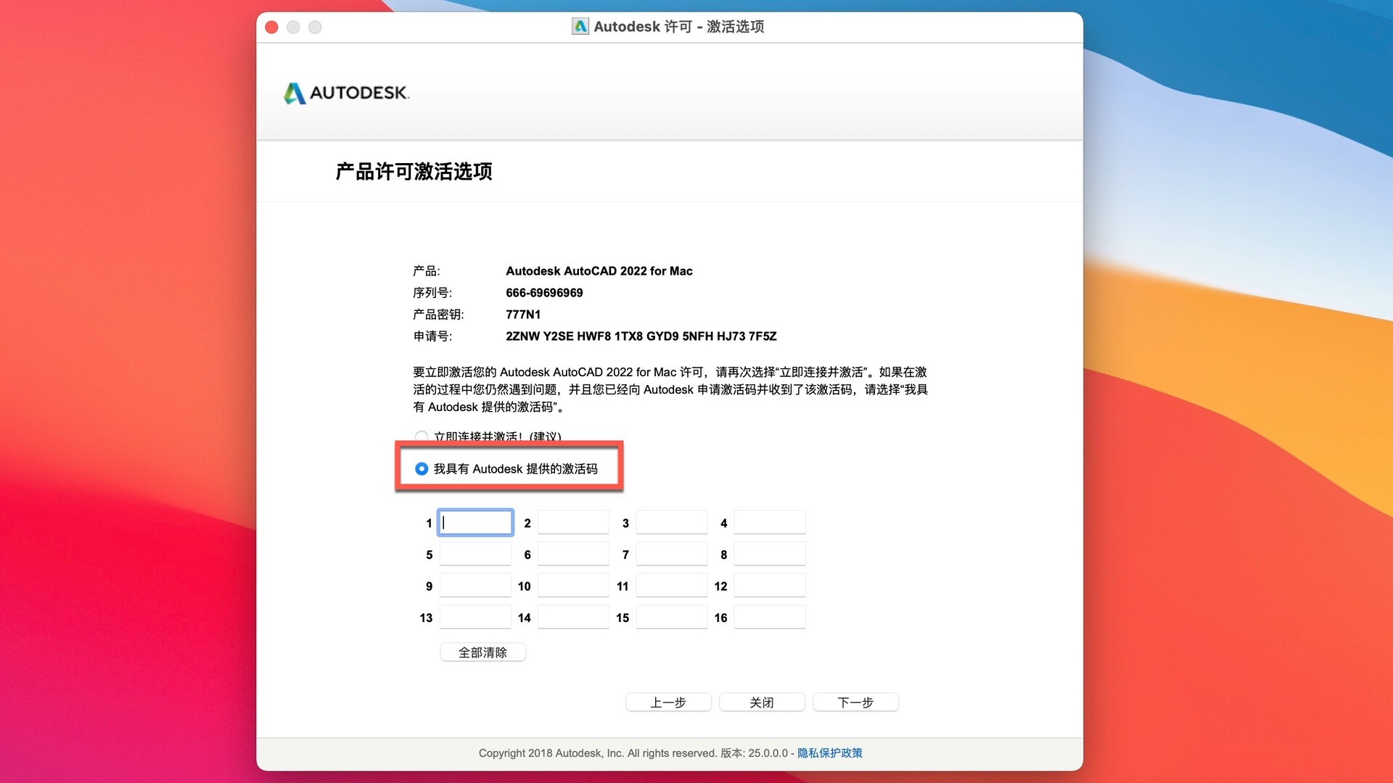Viewport: 1393px width, 783px height.
Task: Proceed with the 下一步 next button
Action: [855, 703]
